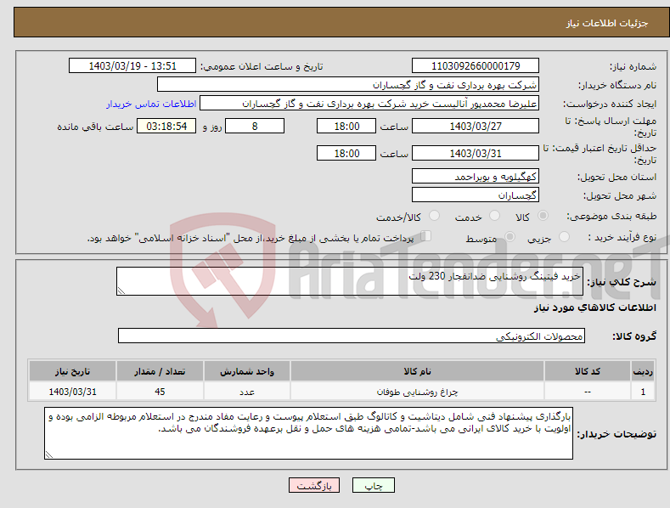Click announcement date field 1403/03/19 - 13:51
The image size is (670, 508).
[x=132, y=66]
